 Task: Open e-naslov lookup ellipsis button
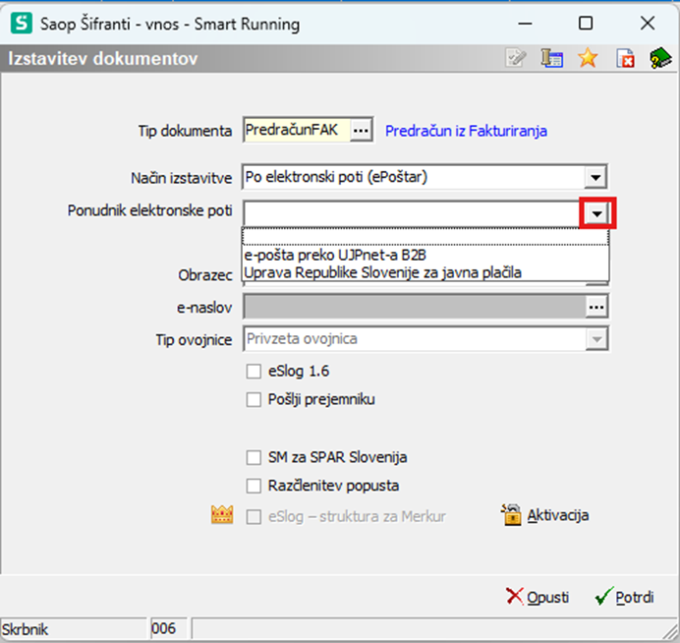tap(596, 307)
